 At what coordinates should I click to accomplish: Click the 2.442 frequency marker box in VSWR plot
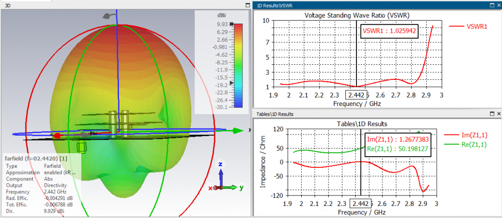[356, 95]
